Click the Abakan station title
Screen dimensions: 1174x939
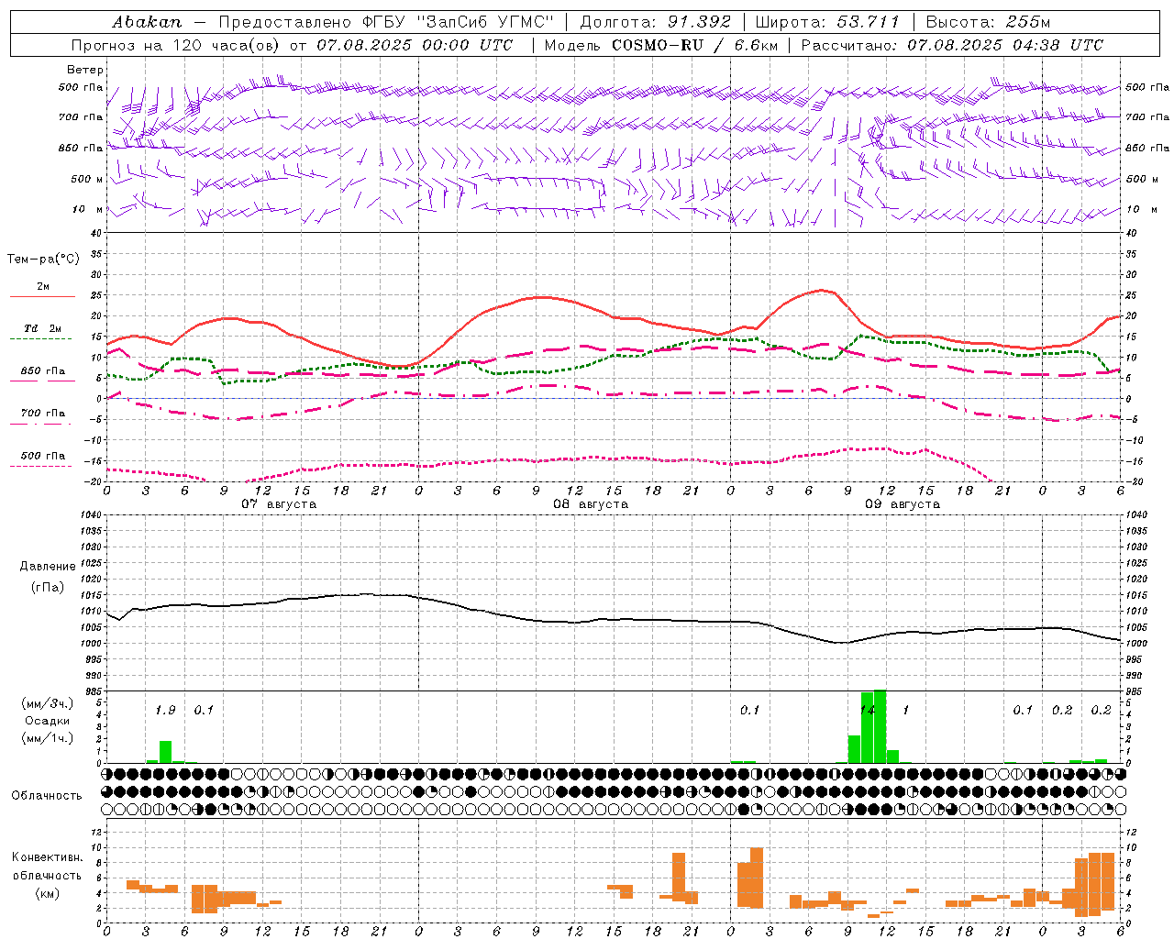pyautogui.click(x=147, y=22)
